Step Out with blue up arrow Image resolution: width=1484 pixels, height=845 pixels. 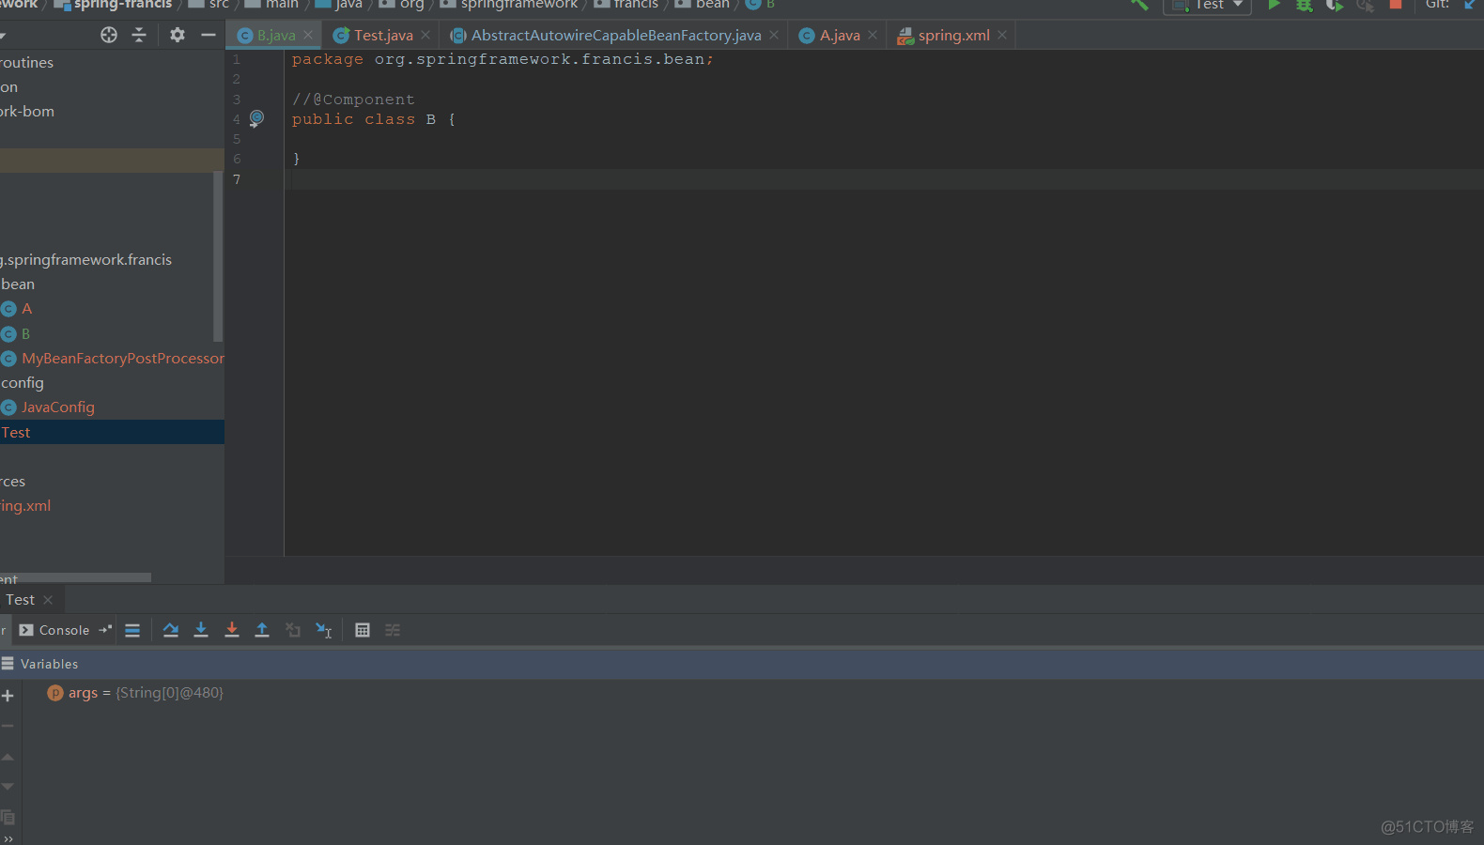point(262,630)
